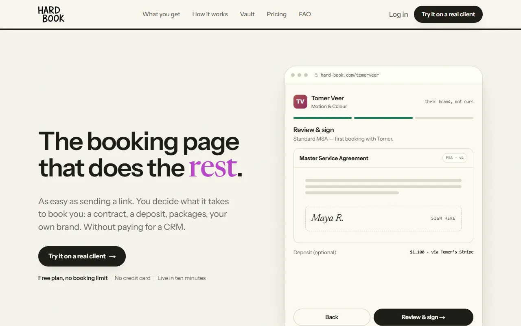Click the Log in link
Image resolution: width=521 pixels, height=326 pixels.
pyautogui.click(x=398, y=14)
